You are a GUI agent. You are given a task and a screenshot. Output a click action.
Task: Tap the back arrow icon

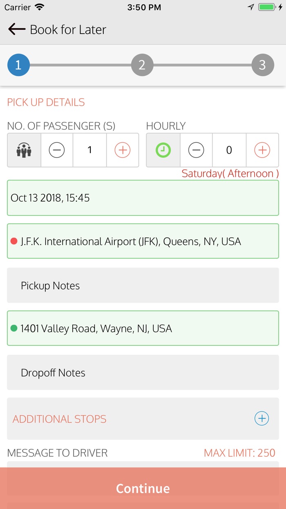pos(16,29)
